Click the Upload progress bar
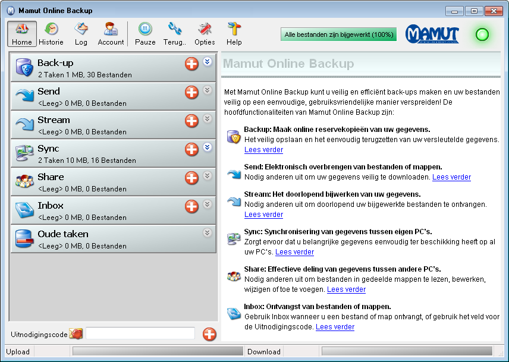Image resolution: width=509 pixels, height=362 pixels. coord(158,351)
